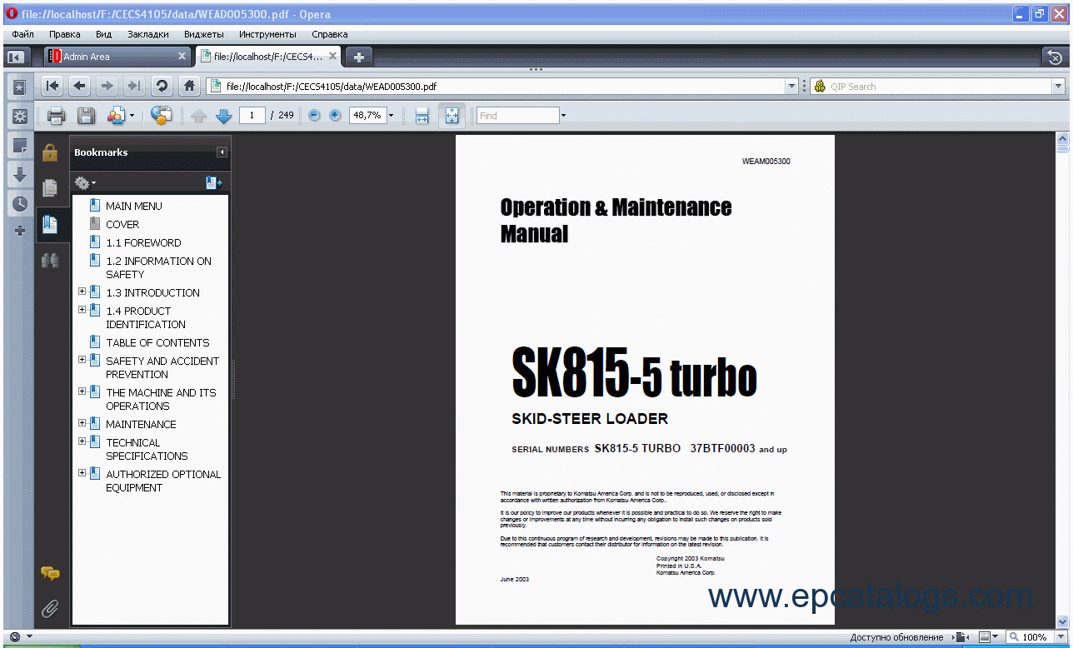
Task: Add a new side panel with plus
Action: point(19,231)
